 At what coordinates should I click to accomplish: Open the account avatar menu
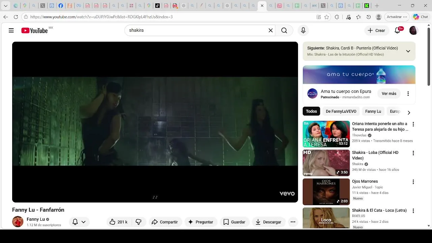[413, 30]
